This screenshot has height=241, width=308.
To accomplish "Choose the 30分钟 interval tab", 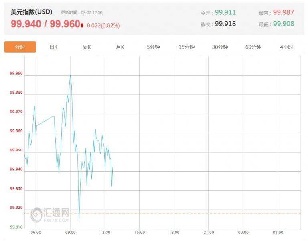I will [220, 47].
